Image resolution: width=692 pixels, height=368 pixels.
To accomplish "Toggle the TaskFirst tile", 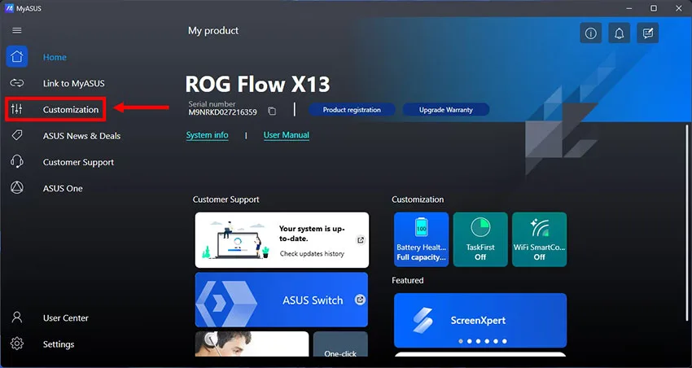I will click(x=480, y=239).
